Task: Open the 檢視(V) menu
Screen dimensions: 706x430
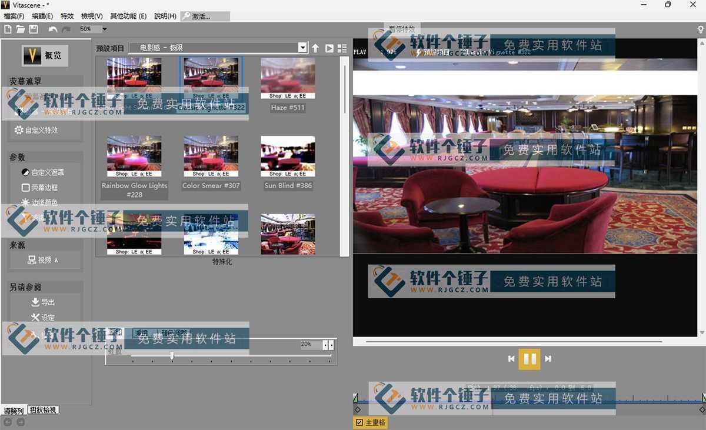Action: coord(91,16)
